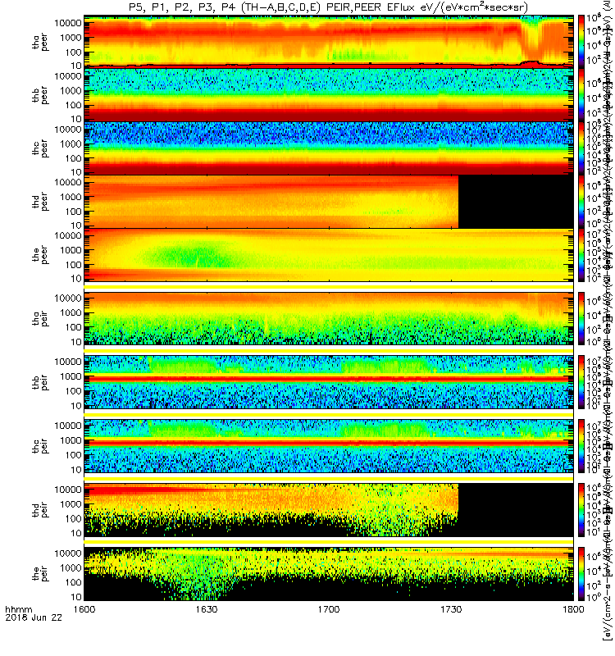Select the 'thd peer' panel label
The image size is (615, 656).
coord(40,203)
